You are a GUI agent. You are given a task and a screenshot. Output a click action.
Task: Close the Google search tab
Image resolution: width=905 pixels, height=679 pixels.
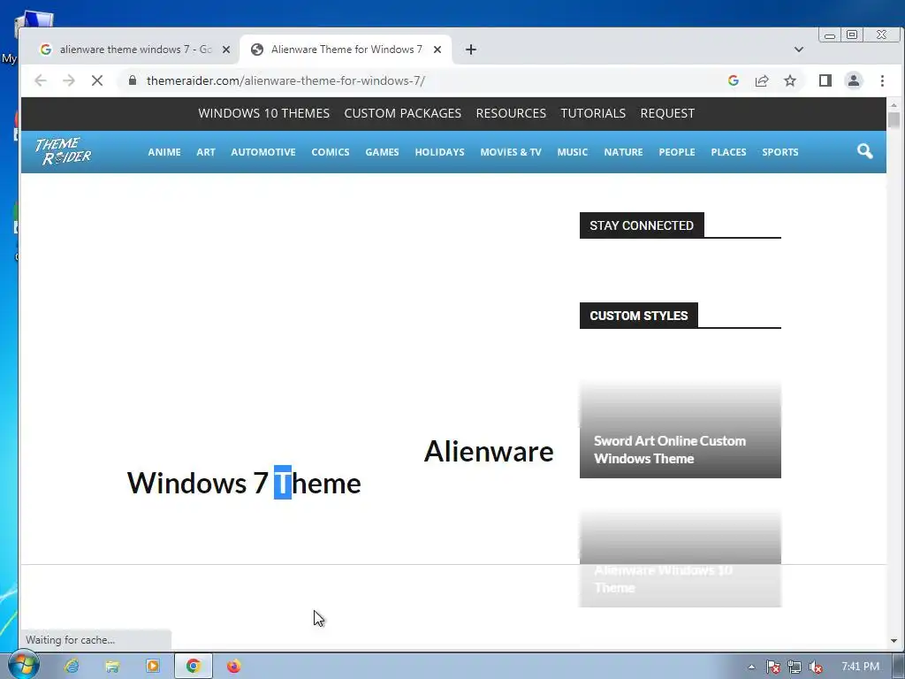point(226,50)
